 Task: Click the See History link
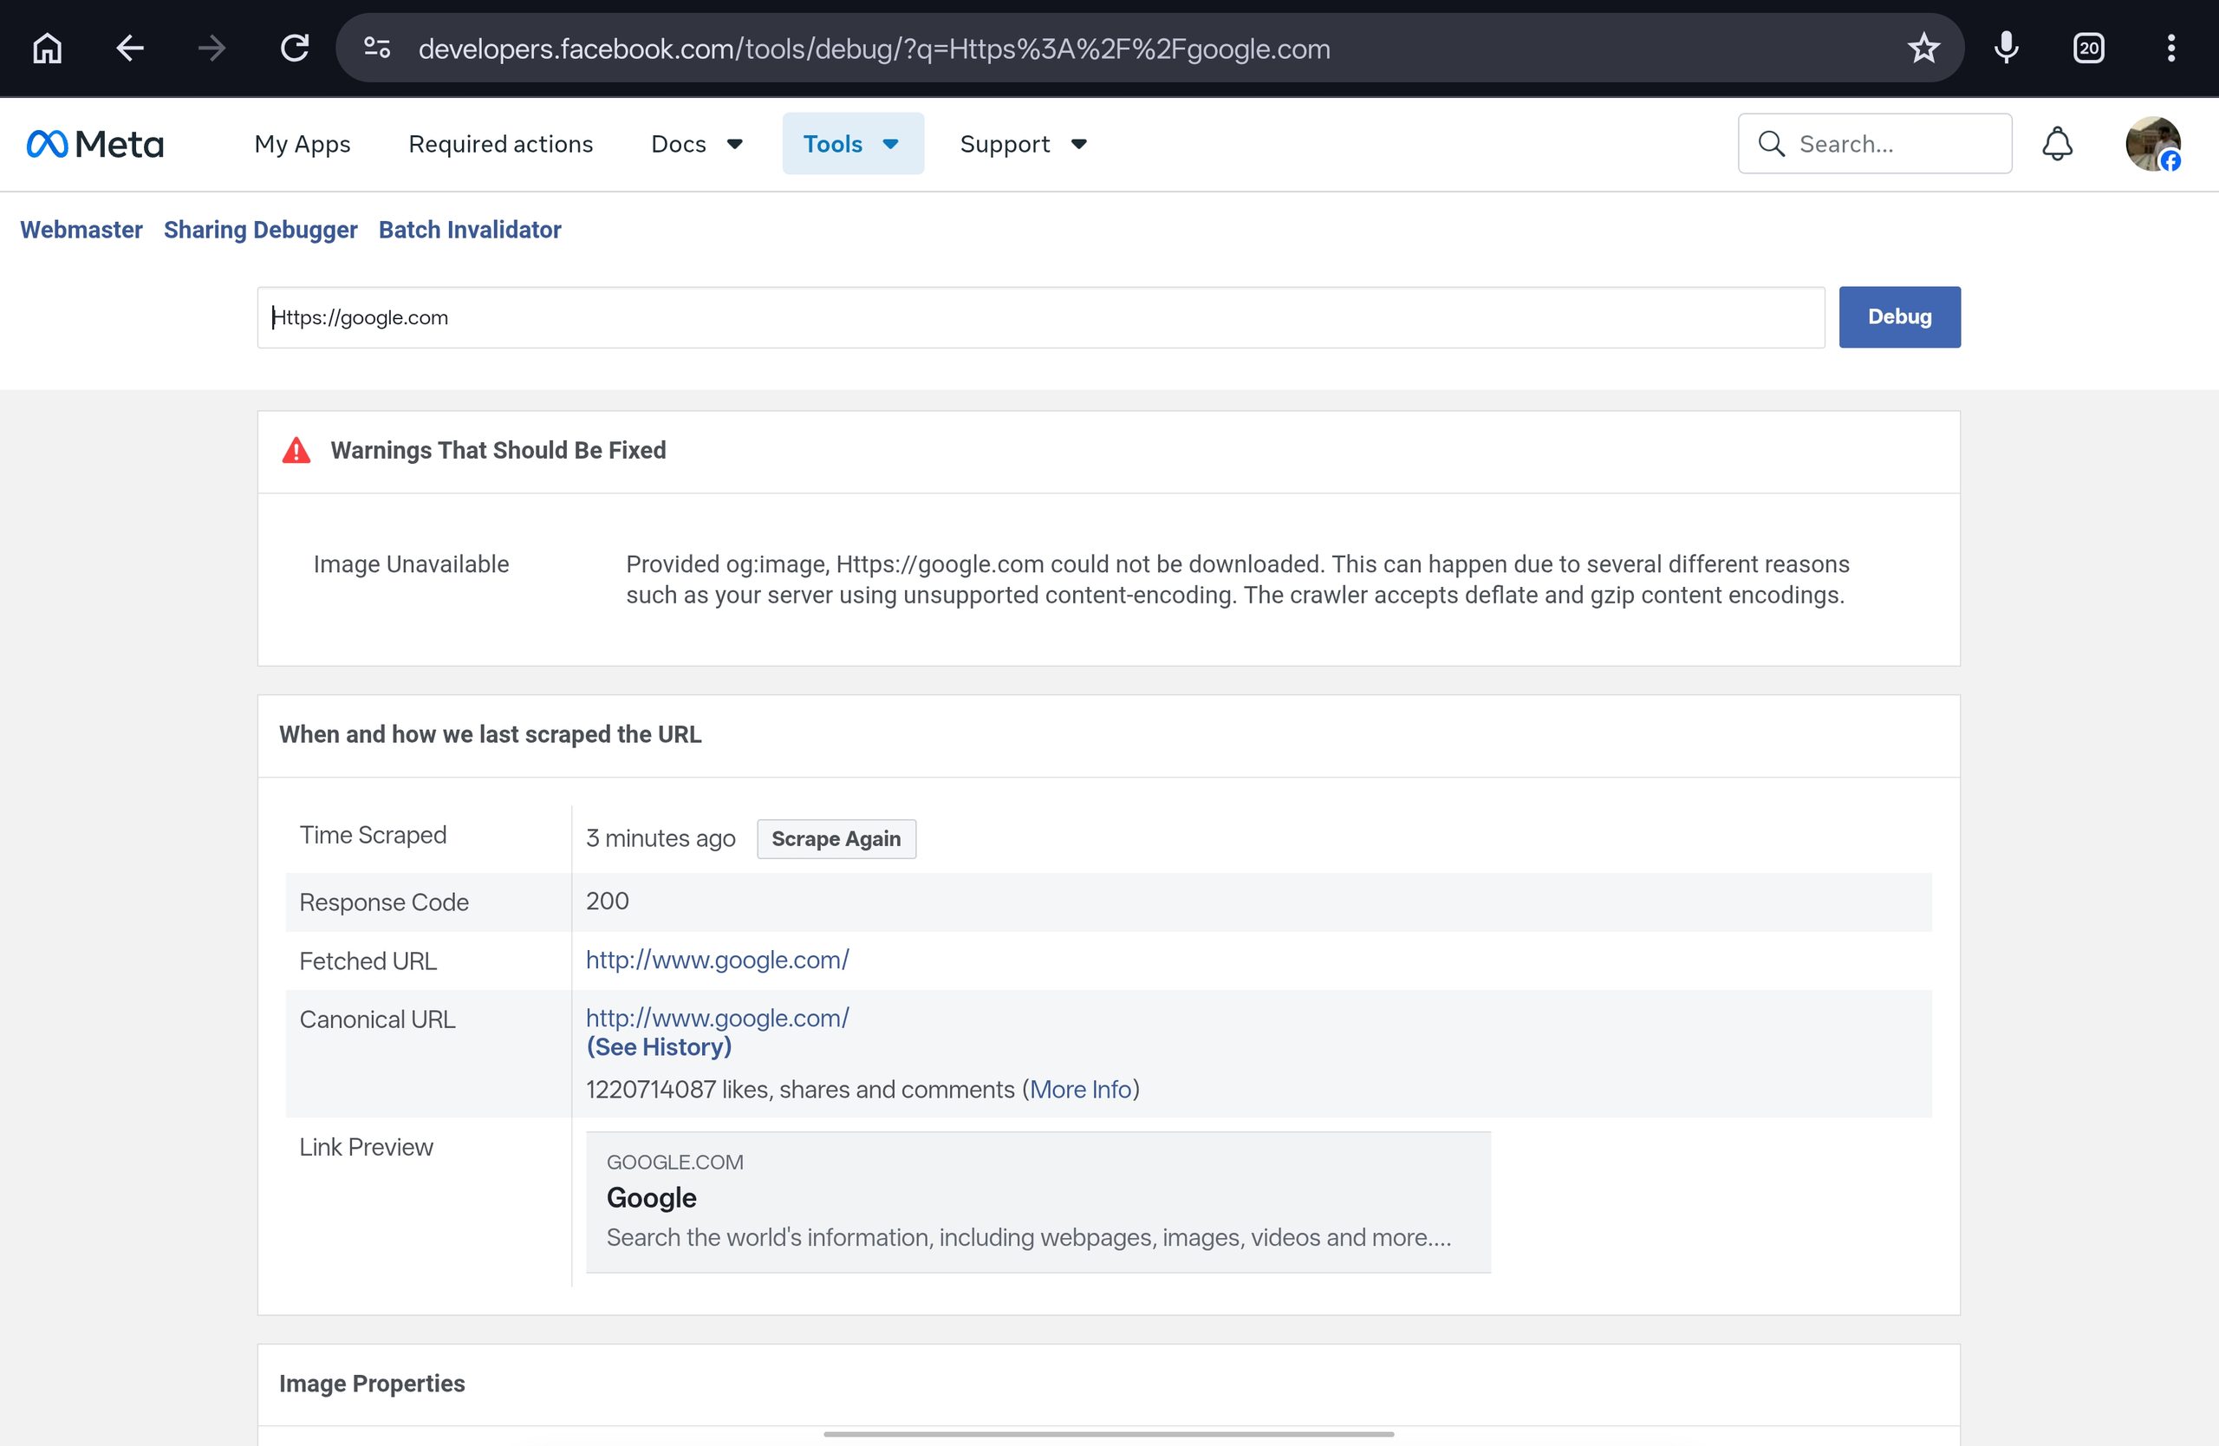658,1047
